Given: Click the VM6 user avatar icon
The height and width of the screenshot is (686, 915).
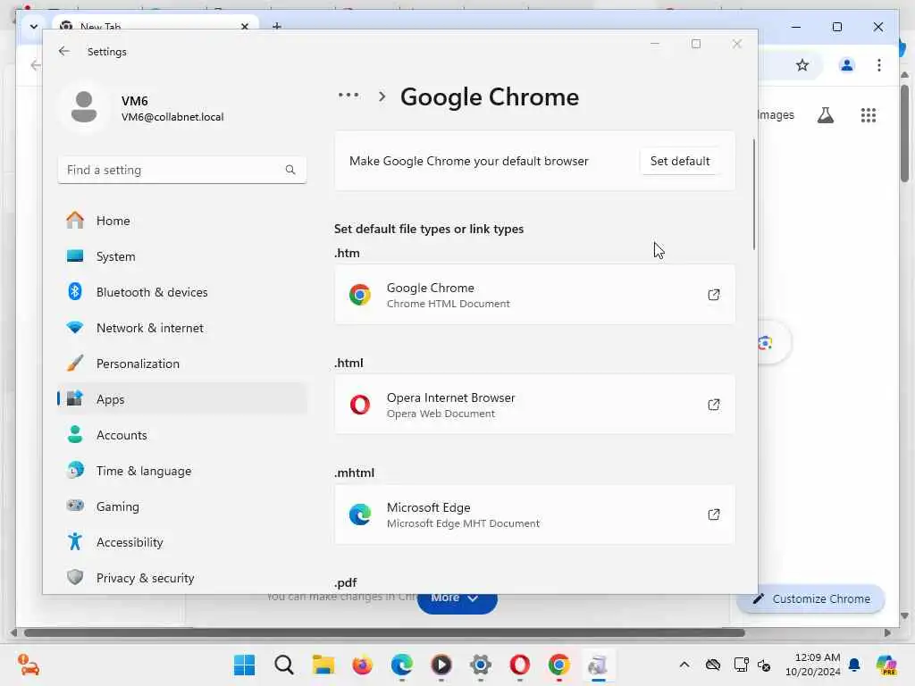Looking at the screenshot, I should coord(84,107).
